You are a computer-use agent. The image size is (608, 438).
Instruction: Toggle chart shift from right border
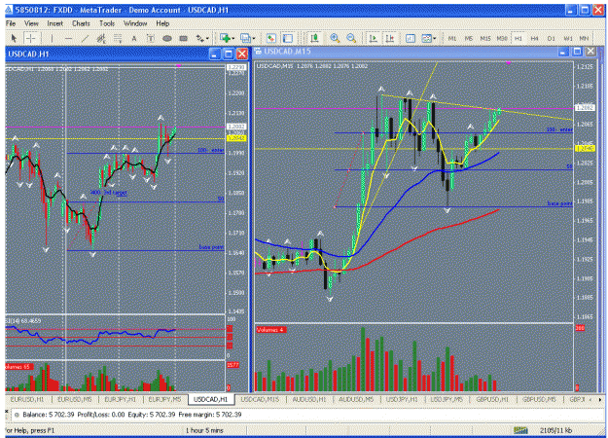point(390,38)
